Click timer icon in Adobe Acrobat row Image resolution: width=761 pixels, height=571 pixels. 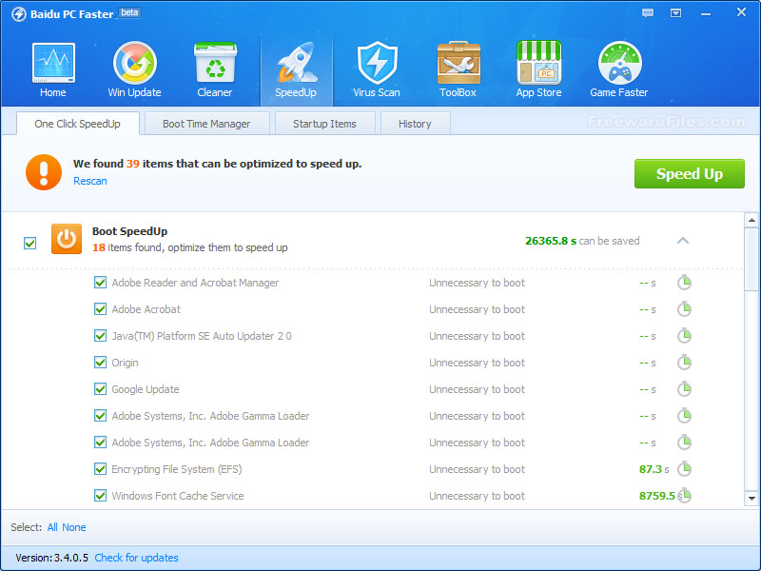(x=684, y=308)
